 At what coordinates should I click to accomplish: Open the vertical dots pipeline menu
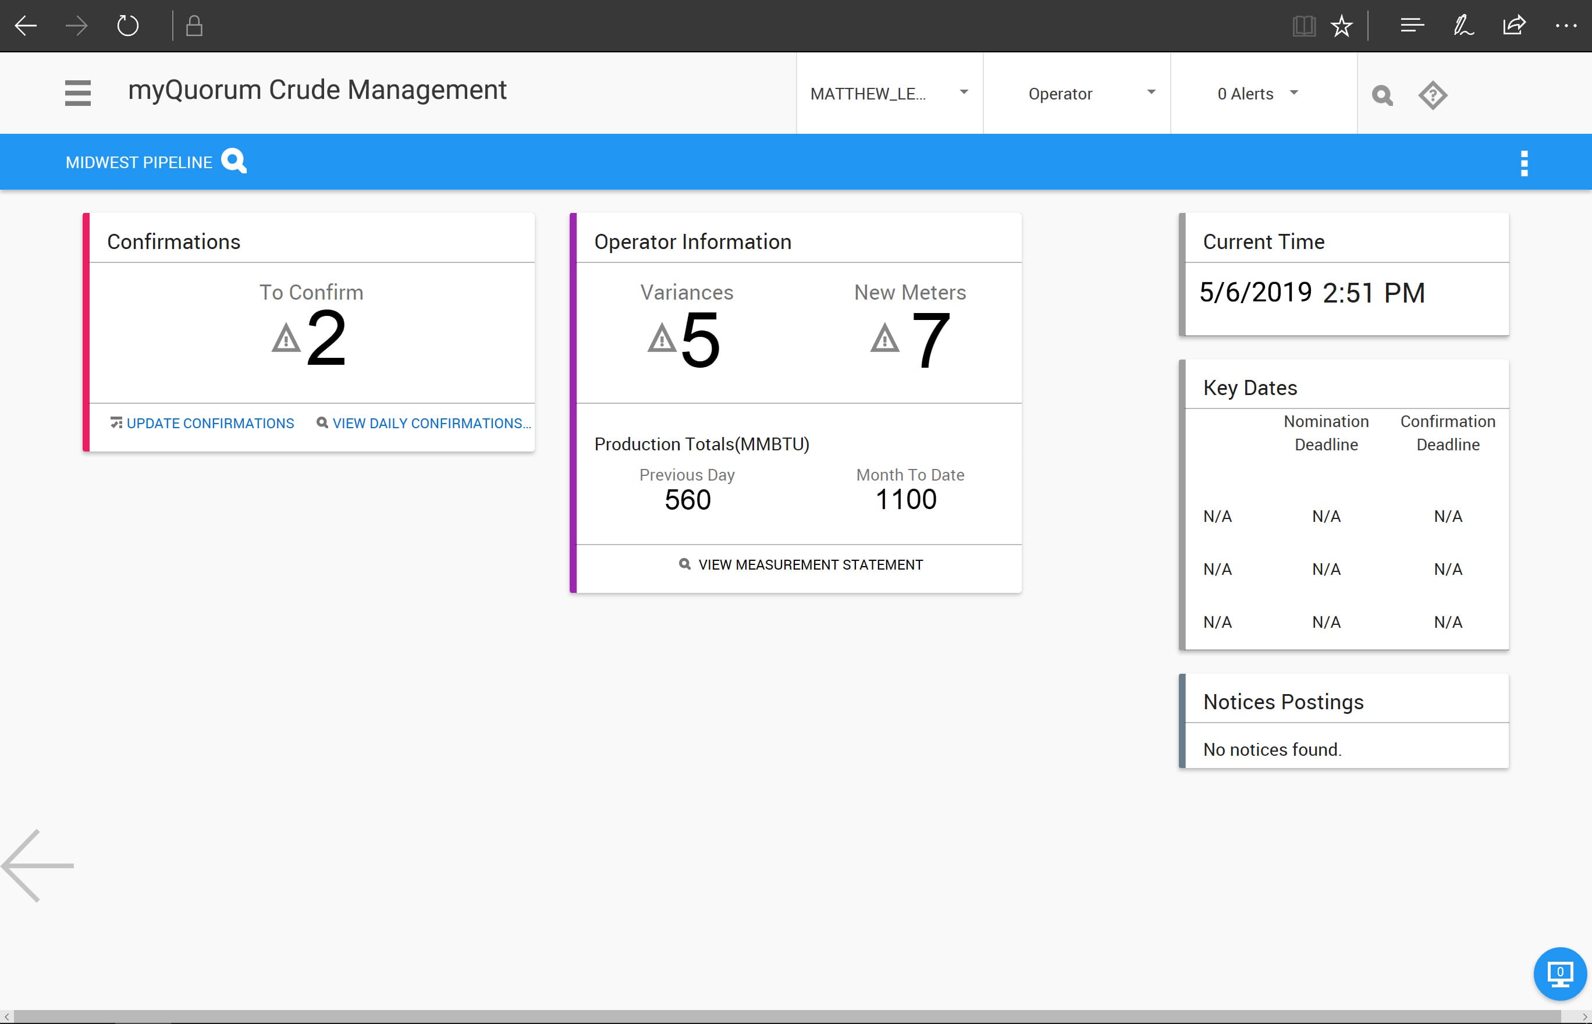(x=1524, y=163)
